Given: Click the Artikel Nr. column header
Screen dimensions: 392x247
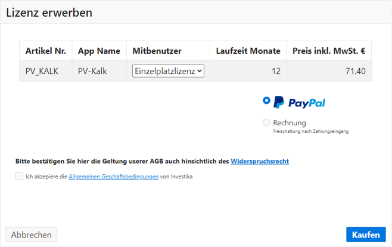Looking at the screenshot, I should [46, 51].
